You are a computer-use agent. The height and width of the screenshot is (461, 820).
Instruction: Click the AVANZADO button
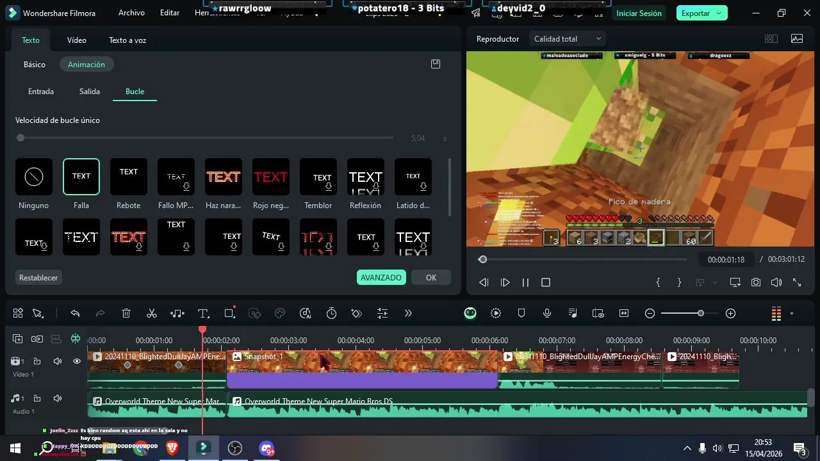point(381,278)
